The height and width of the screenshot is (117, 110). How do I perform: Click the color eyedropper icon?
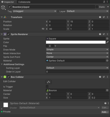(107, 42)
